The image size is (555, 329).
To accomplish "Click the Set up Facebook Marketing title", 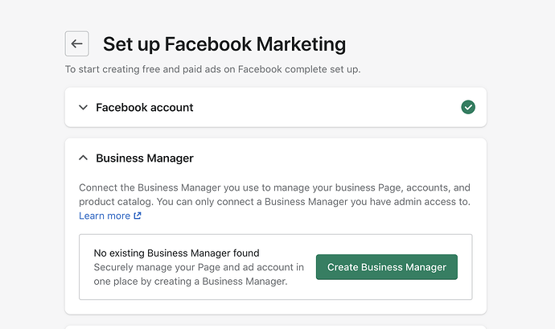I will pyautogui.click(x=224, y=43).
